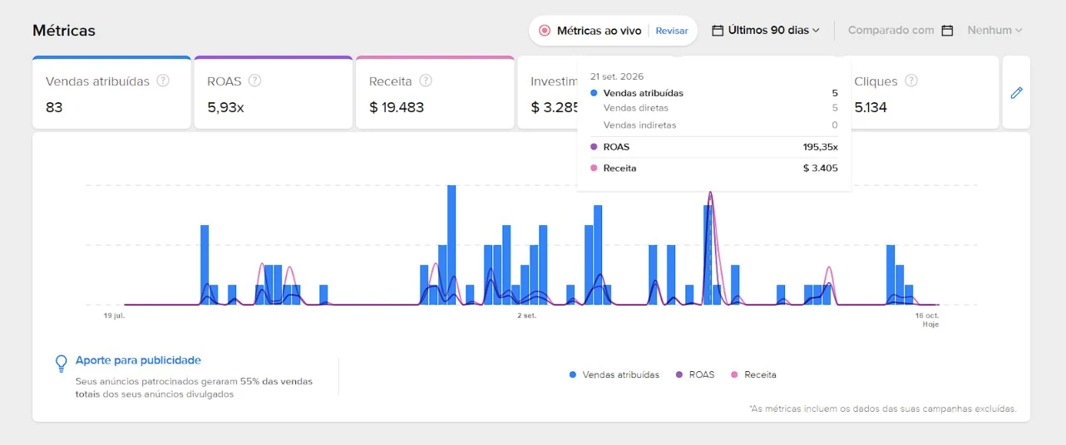
Task: Click the 5,93x ROAS total
Action: point(225,108)
